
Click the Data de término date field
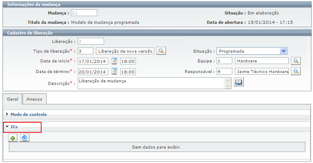click(x=93, y=72)
